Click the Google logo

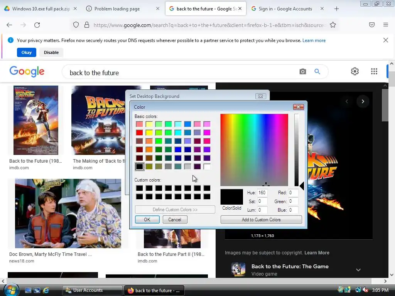pos(27,72)
